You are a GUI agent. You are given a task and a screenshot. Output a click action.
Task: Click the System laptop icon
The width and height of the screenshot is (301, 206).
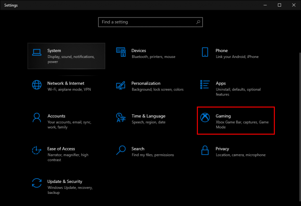pyautogui.click(x=37, y=52)
